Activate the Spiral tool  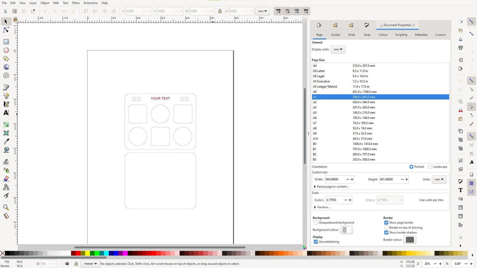click(6, 76)
